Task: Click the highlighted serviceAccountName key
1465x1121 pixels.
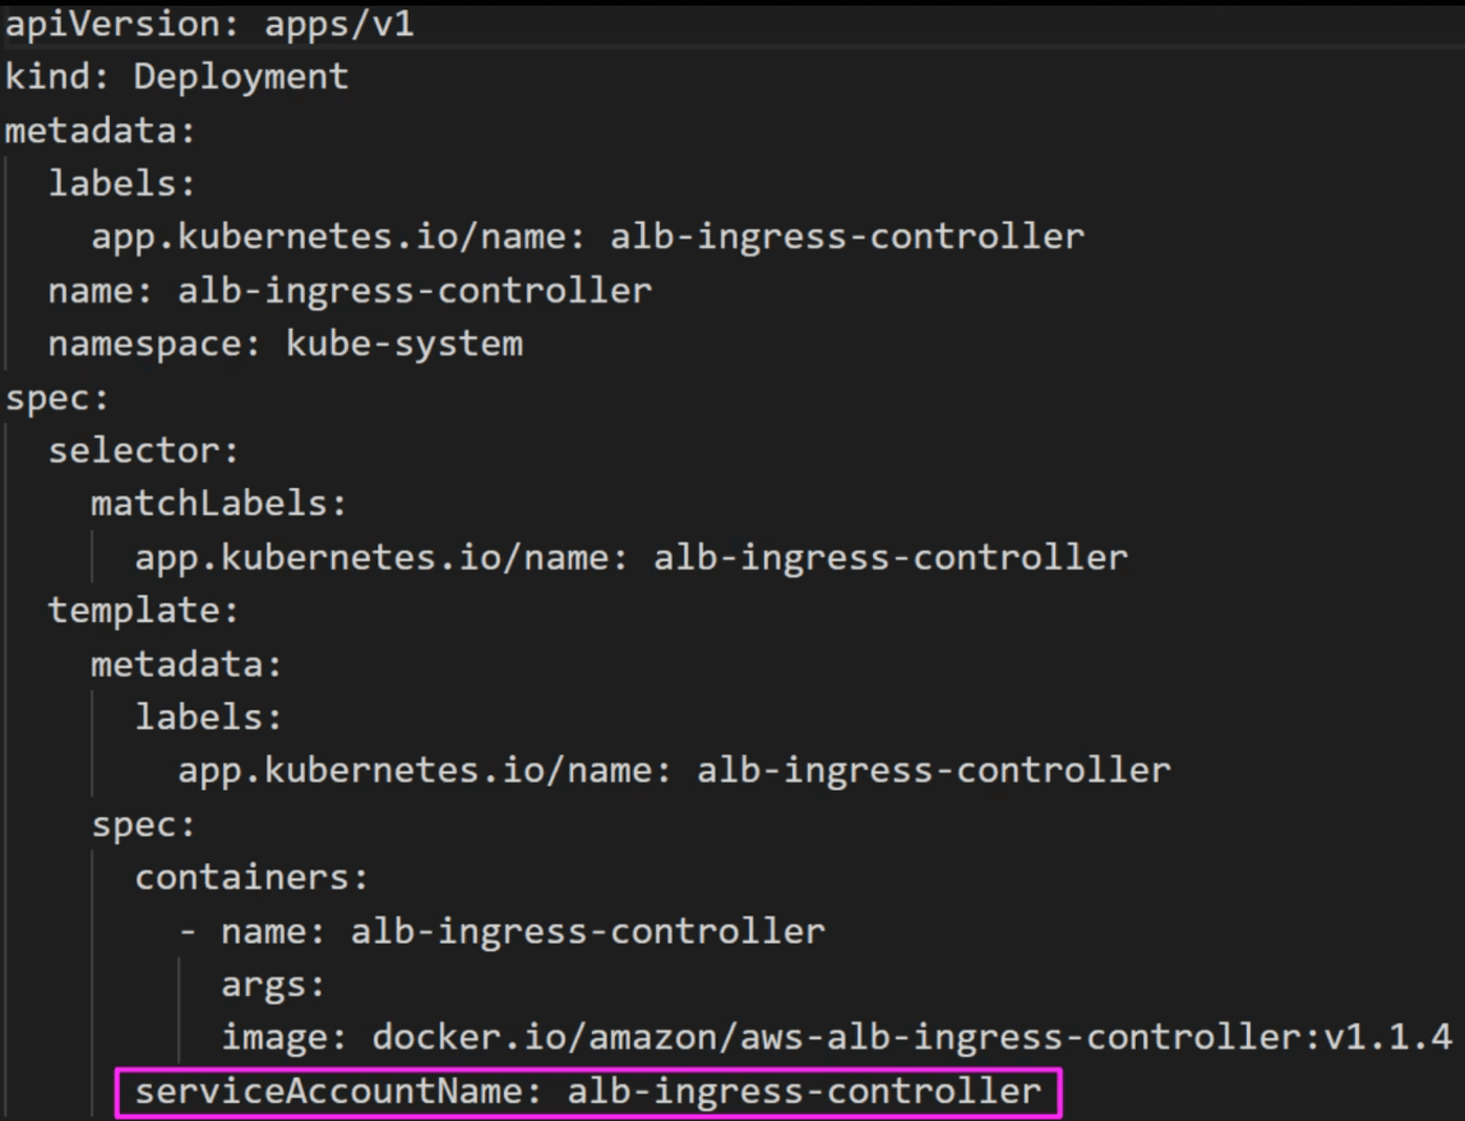Action: tap(330, 1091)
